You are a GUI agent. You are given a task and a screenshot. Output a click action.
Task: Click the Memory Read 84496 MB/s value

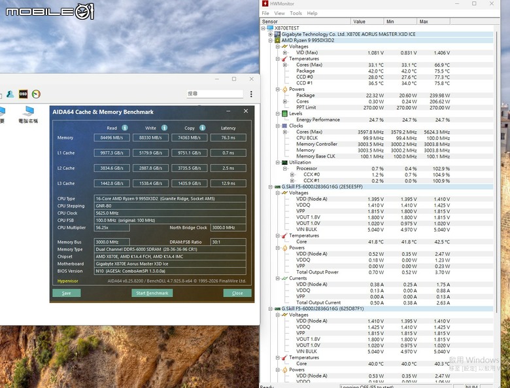click(112, 137)
